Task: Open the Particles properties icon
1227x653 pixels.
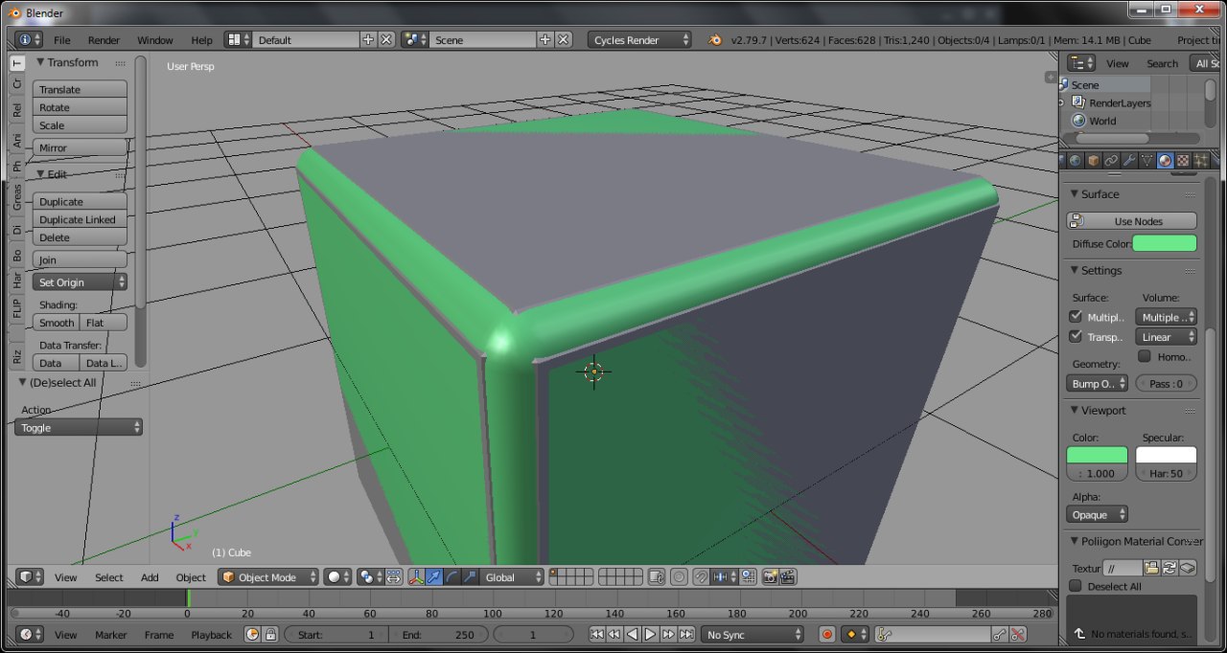Action: 1201,161
